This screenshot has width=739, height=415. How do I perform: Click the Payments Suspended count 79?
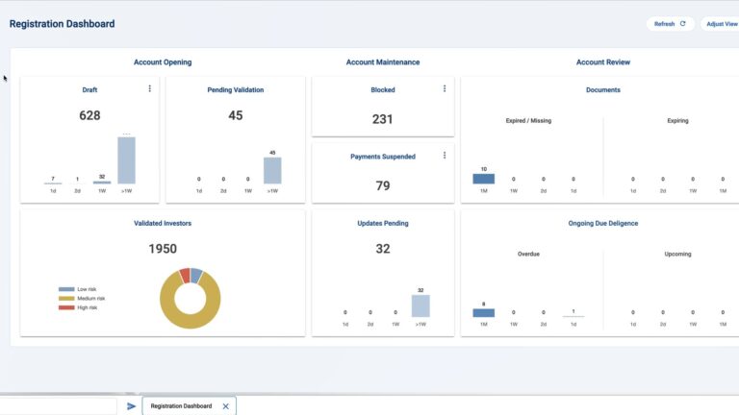(x=383, y=185)
